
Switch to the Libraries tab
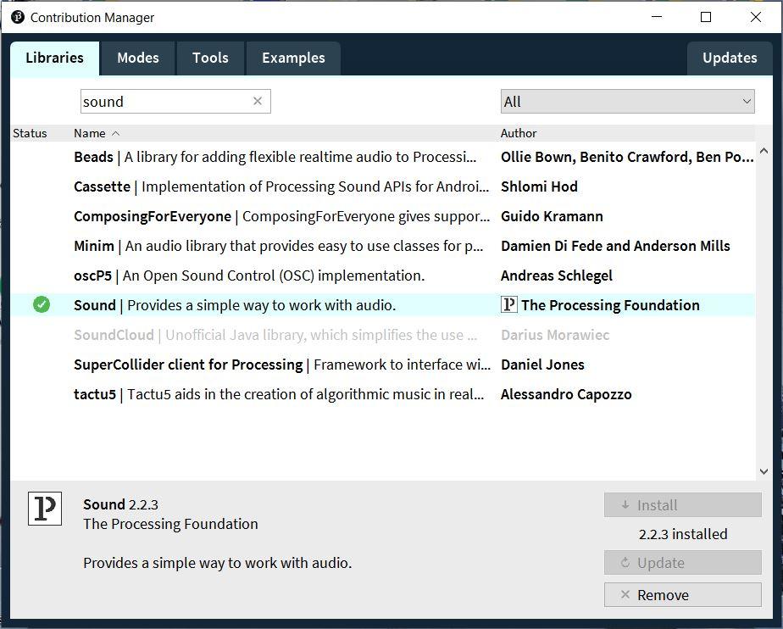point(54,58)
